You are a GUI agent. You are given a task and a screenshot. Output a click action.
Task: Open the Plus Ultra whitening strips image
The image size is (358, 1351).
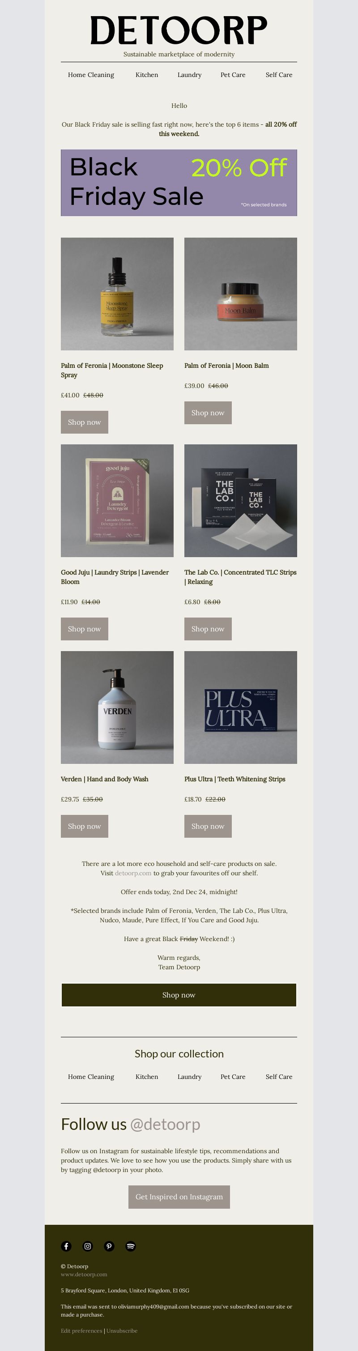[241, 707]
